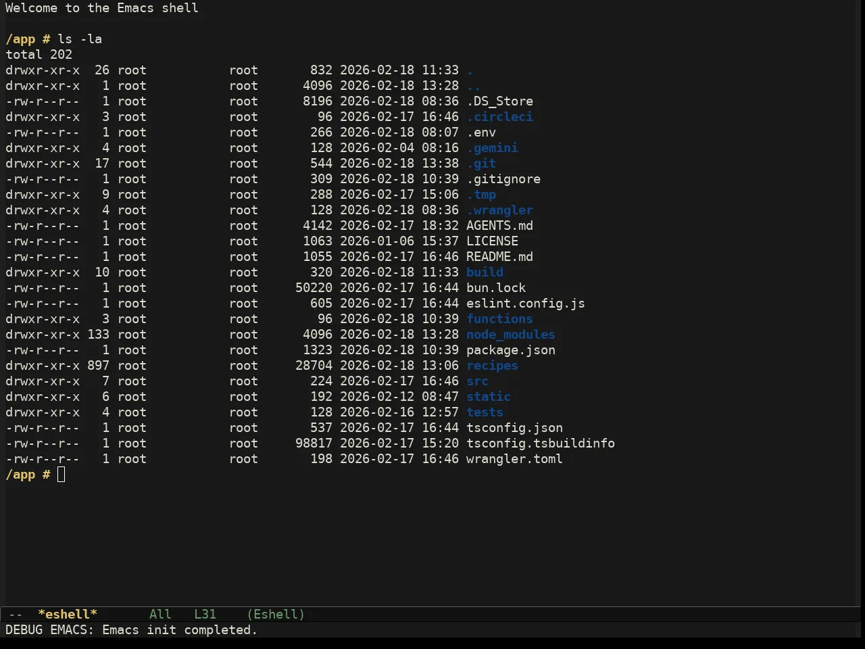Click the LICENSE file name
The width and height of the screenshot is (865, 649).
[492, 241]
